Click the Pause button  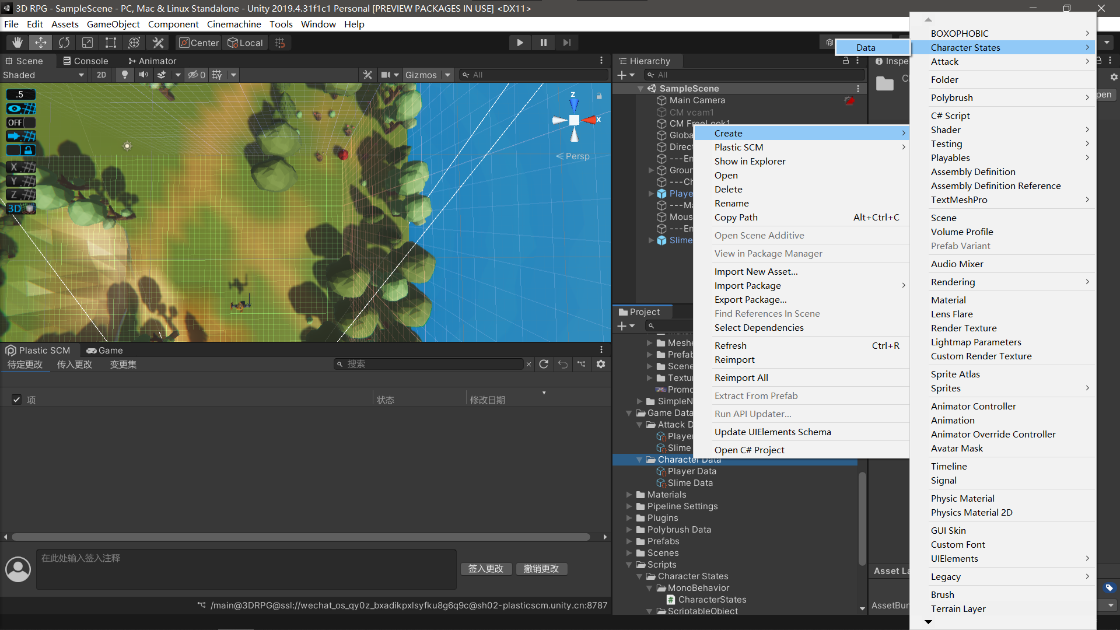543,43
